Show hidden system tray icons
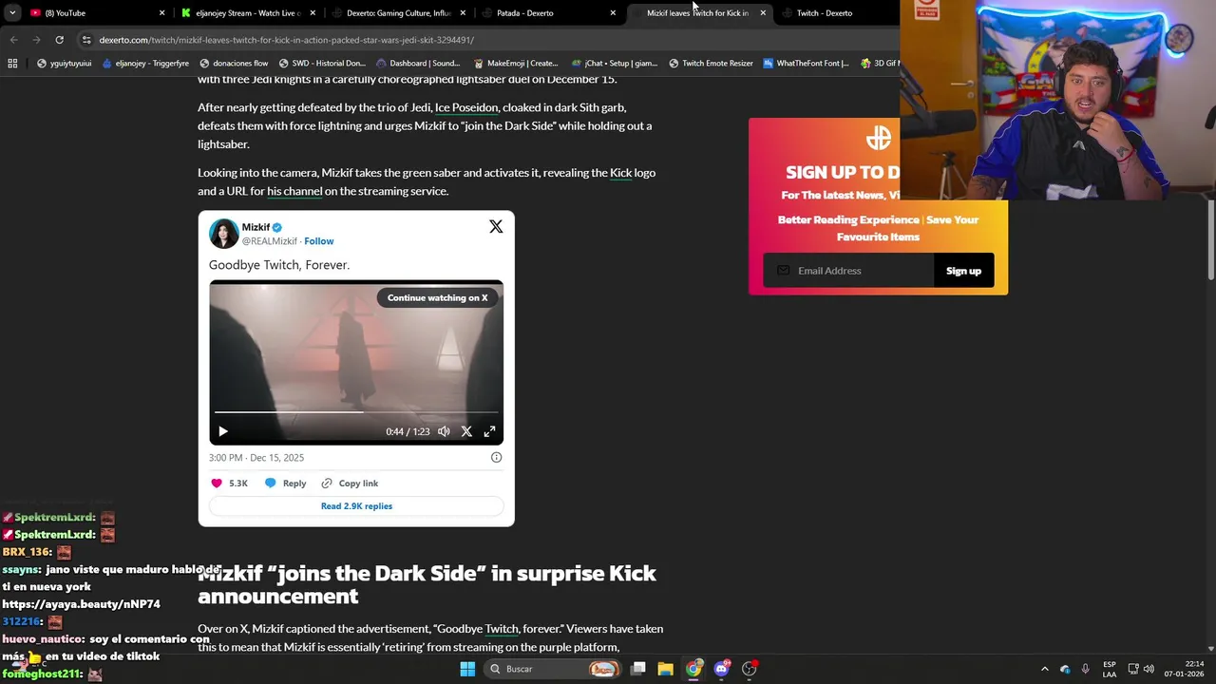 [1045, 669]
